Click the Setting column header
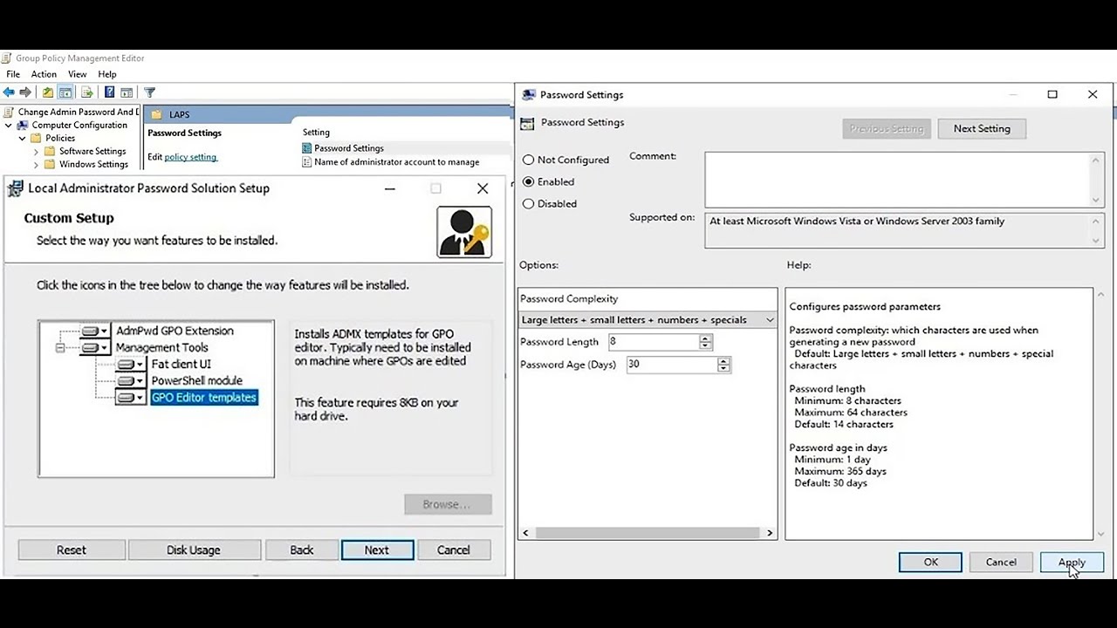Screen dimensions: 1117x628 (x=316, y=133)
